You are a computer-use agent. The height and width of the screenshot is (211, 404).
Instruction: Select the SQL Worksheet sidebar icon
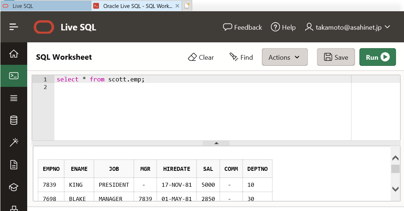coord(14,76)
